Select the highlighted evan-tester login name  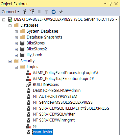click(43, 132)
